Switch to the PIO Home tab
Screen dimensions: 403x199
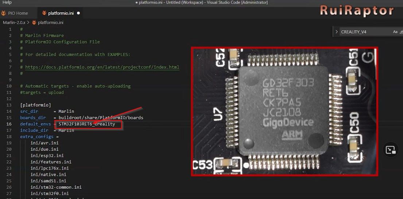15,13
